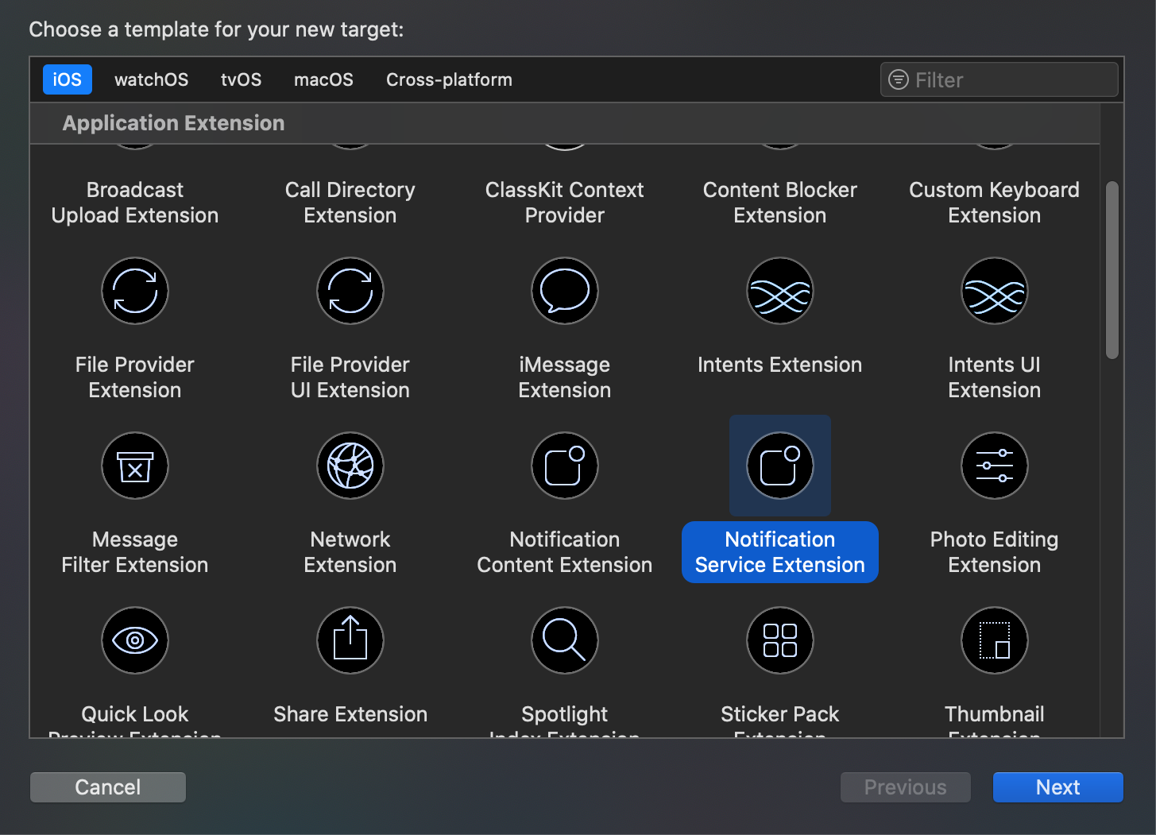Pick the Share Extension icon
Viewport: 1156px width, 835px height.
pos(350,640)
